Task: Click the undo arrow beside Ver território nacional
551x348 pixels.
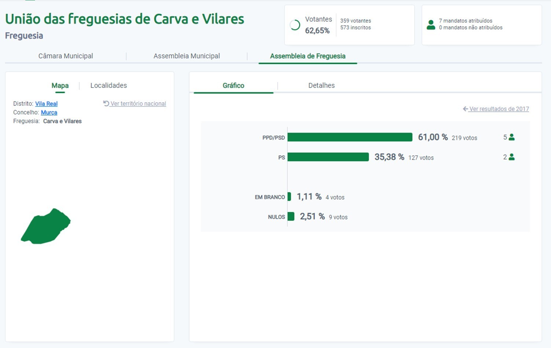Action: [x=106, y=104]
